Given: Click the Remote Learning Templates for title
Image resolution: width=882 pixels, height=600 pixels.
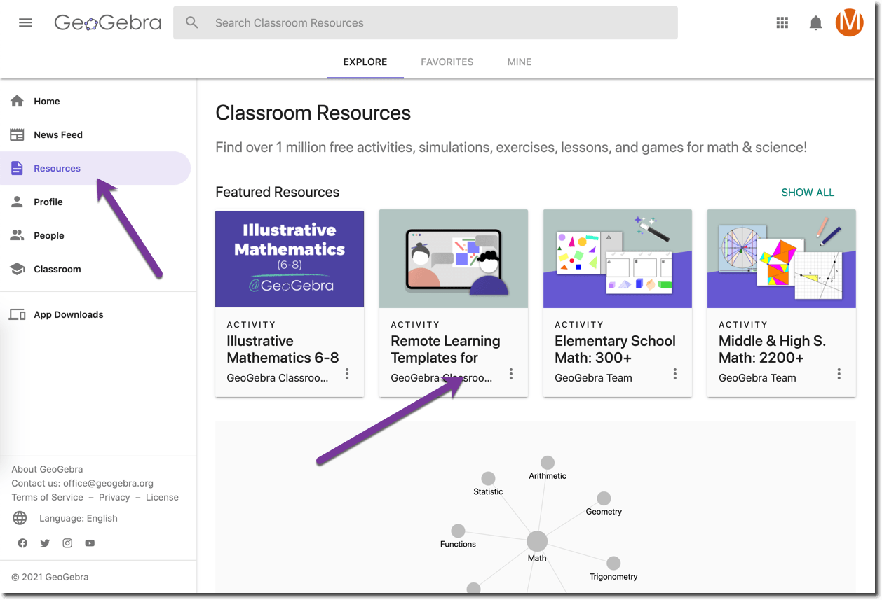Looking at the screenshot, I should click(445, 349).
